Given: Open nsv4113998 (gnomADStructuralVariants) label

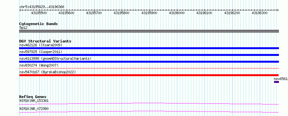Looking at the screenshot, I should pos(55,58).
